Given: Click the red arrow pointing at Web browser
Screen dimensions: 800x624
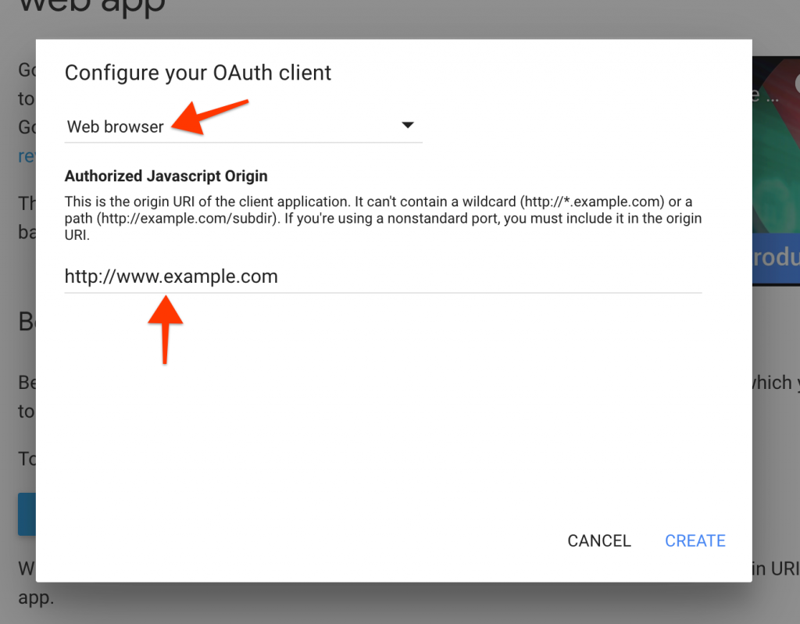Looking at the screenshot, I should pos(209,117).
